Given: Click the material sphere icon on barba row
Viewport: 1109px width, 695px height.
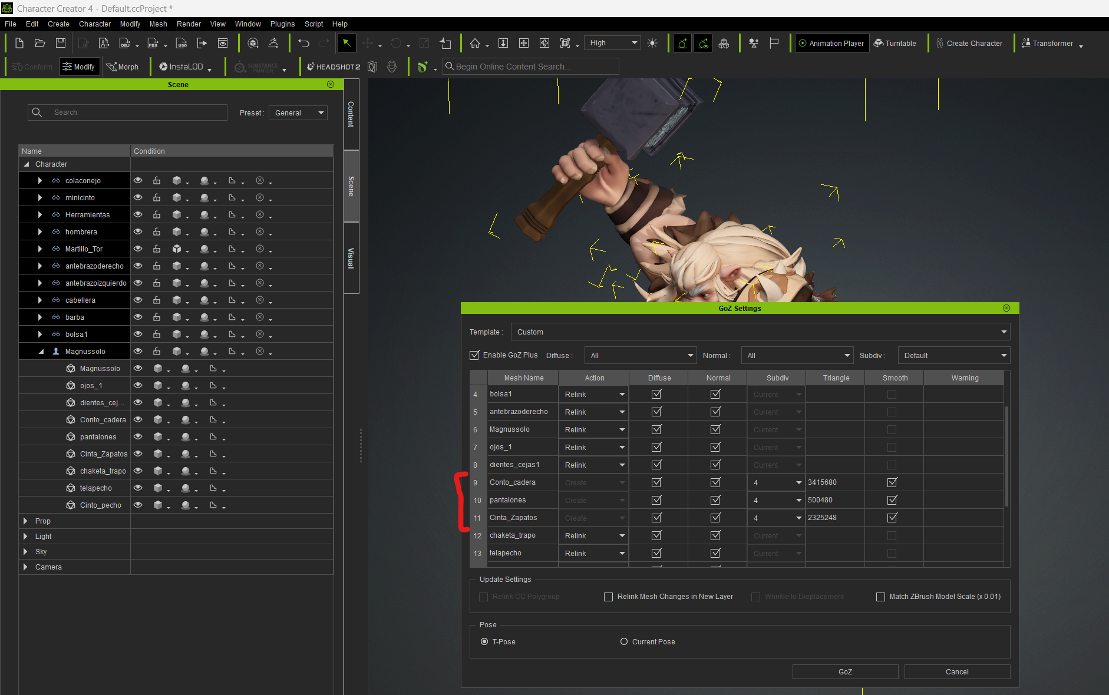Looking at the screenshot, I should 204,317.
